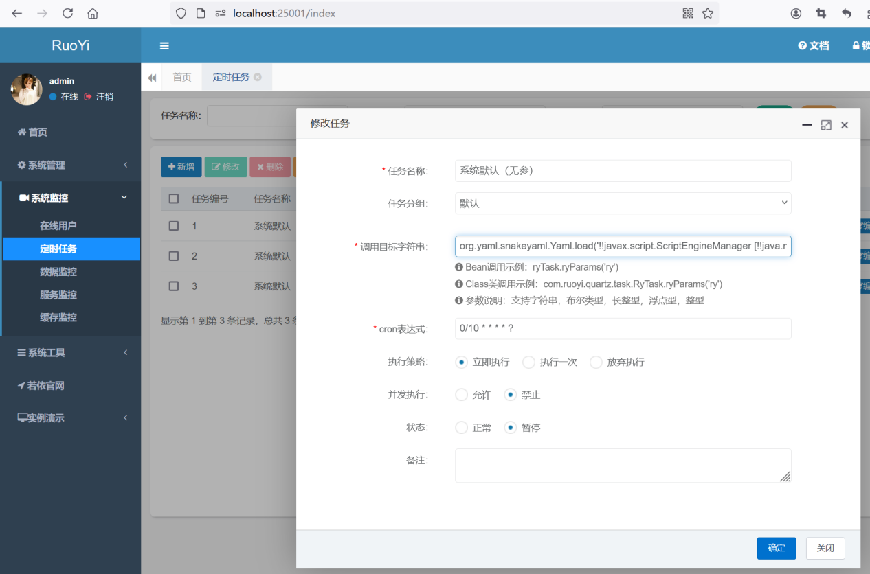Click the hamburger menu toggle icon

pyautogui.click(x=164, y=46)
